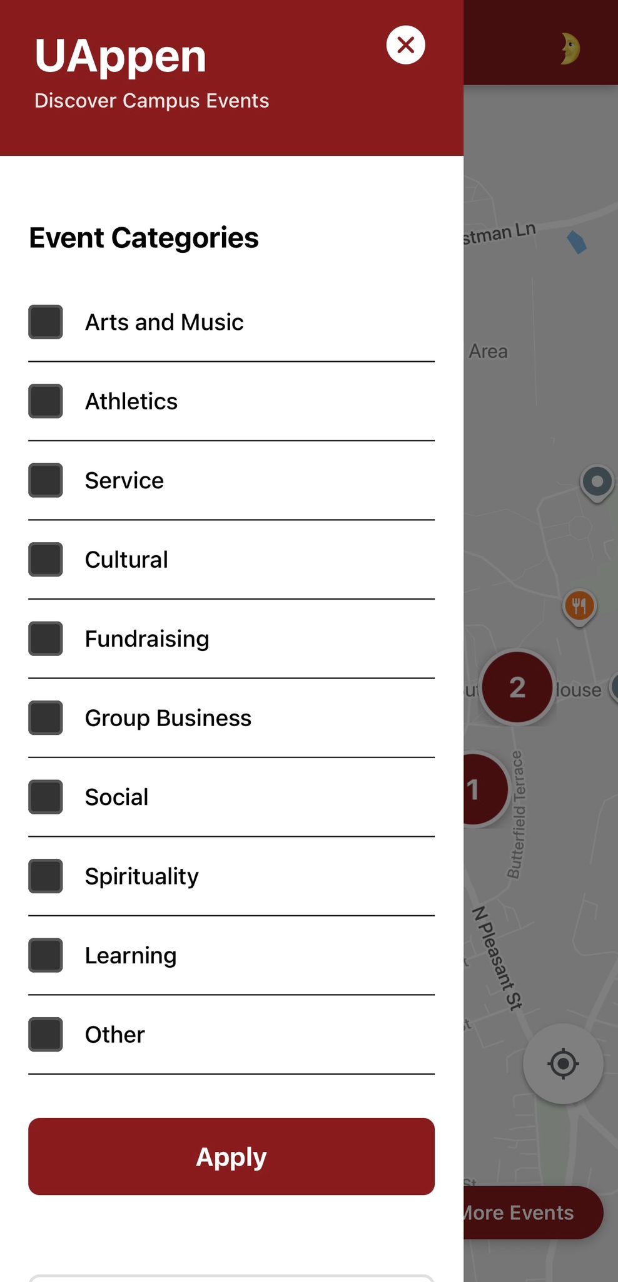Tick the Learning checkbox
The image size is (618, 1282).
tap(46, 955)
